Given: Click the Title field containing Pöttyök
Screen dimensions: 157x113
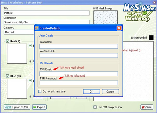Looking at the screenshot, I should tap(47, 13).
